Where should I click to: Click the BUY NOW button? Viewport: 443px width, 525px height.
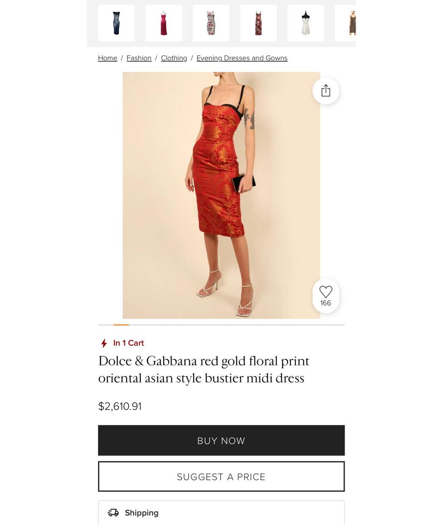221,441
